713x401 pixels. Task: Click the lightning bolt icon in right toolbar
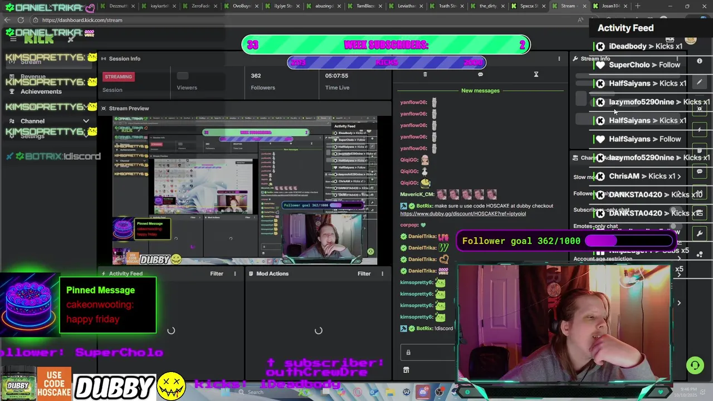[700, 130]
